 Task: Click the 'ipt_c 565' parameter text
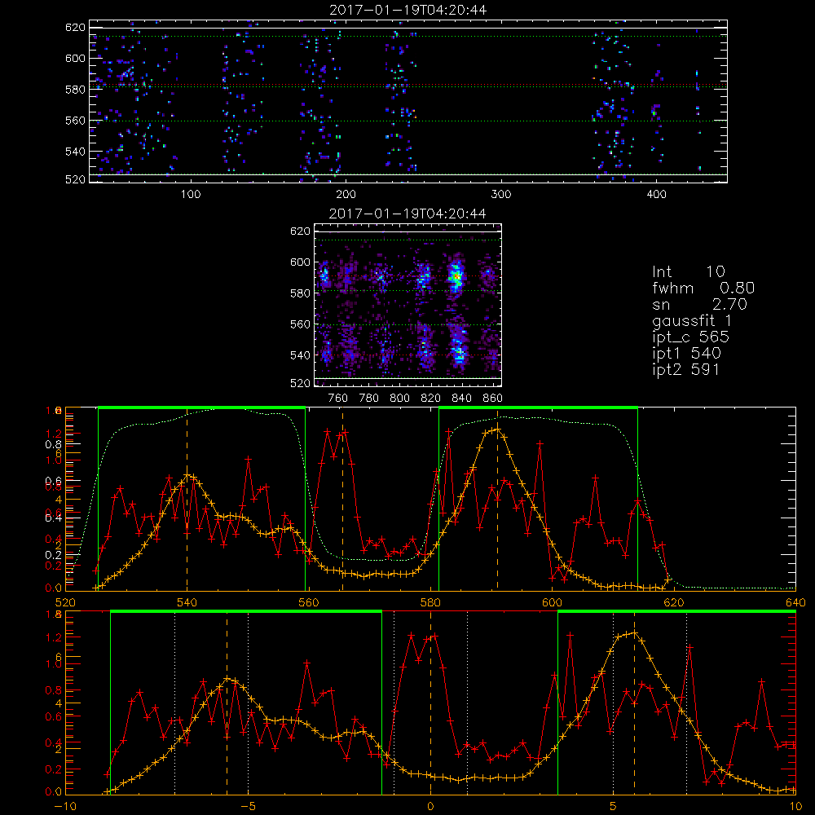point(691,337)
